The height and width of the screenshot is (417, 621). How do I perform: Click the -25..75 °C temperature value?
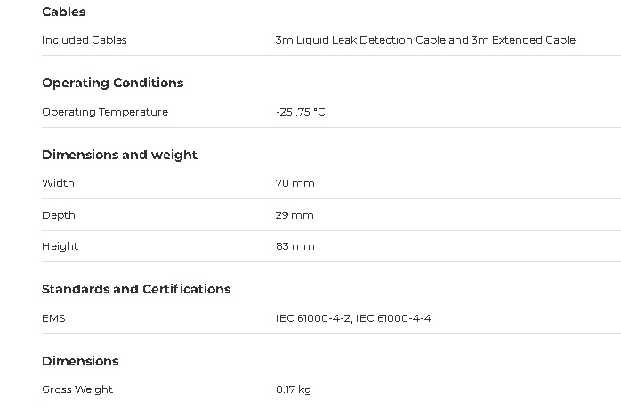coord(301,112)
